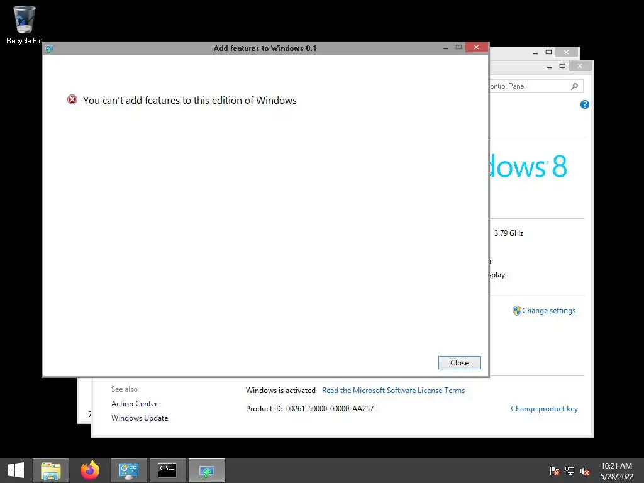The width and height of the screenshot is (644, 483).
Task: Click Change product key link
Action: [x=544, y=409]
